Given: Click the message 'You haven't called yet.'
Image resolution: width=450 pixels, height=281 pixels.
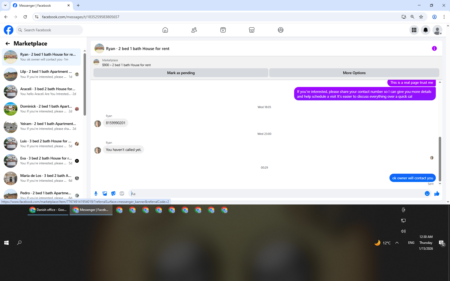Looking at the screenshot, I should (123, 150).
